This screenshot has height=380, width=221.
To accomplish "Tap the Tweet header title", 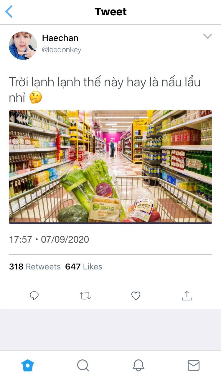I will coord(111,12).
